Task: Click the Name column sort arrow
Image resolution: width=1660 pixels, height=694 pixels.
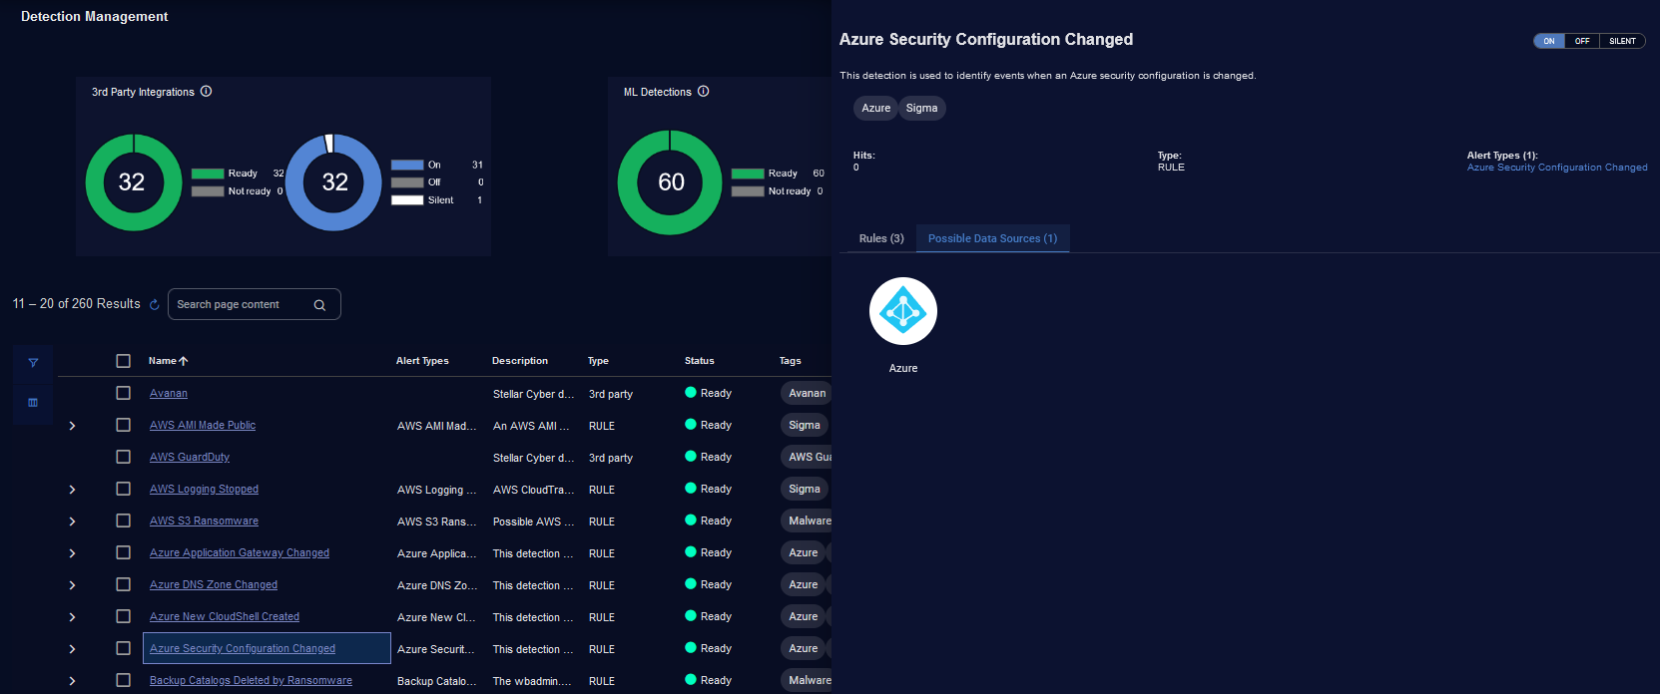Action: 184,361
